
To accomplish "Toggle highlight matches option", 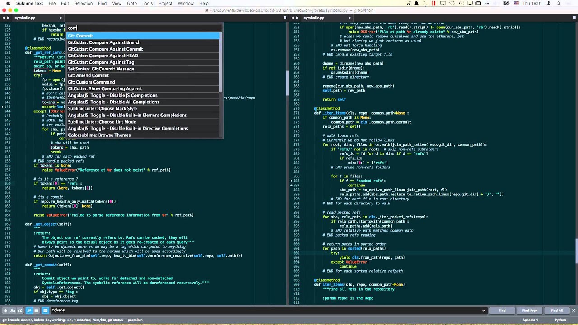I will 45,311.
